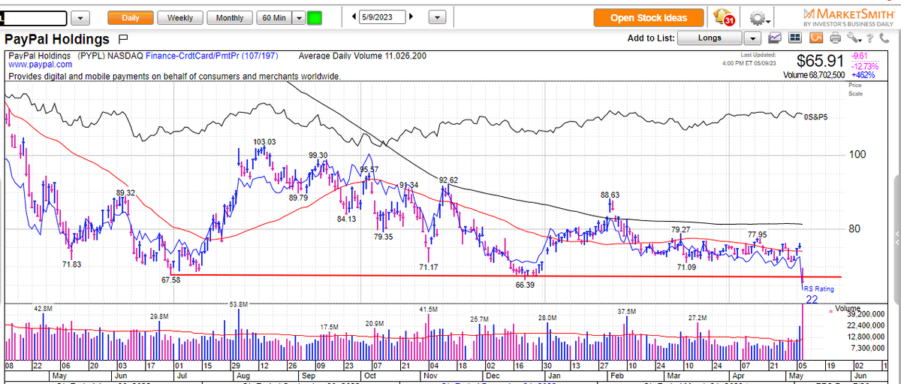Click the Average Daily Volume 11,026,200 text
The width and height of the screenshot is (901, 384).
363,56
